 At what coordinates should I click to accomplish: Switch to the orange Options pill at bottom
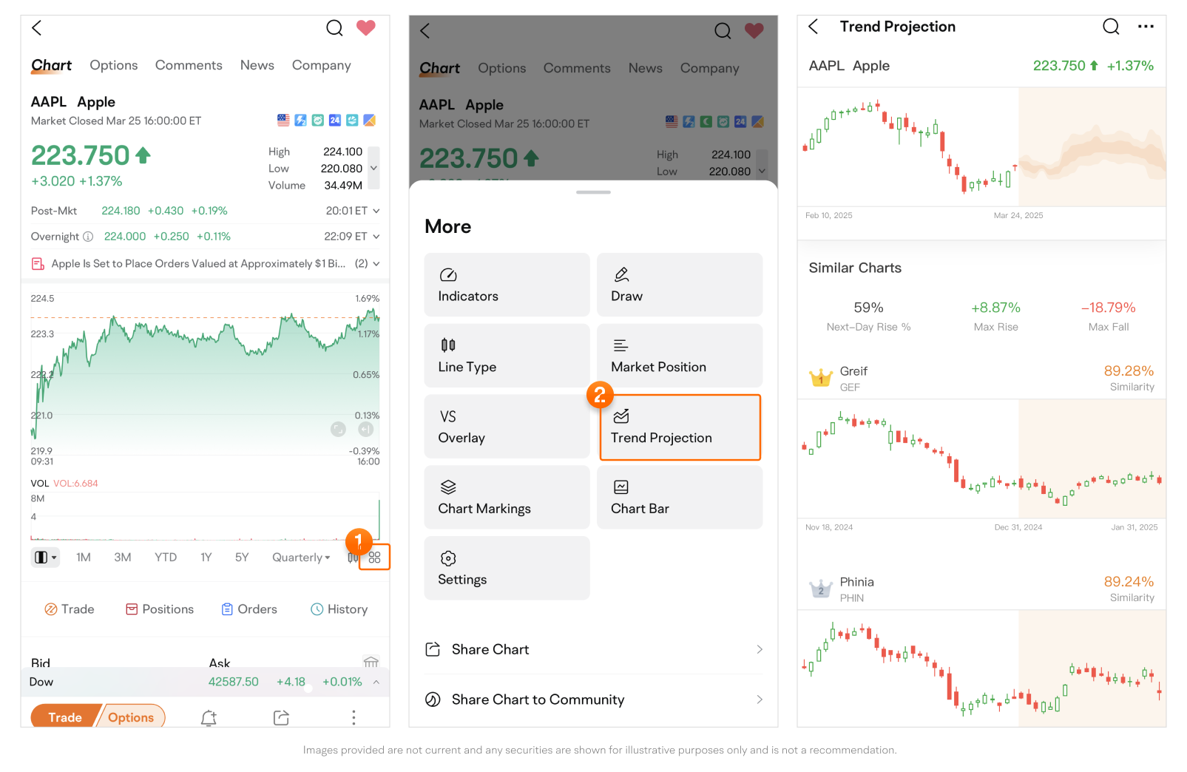131,717
